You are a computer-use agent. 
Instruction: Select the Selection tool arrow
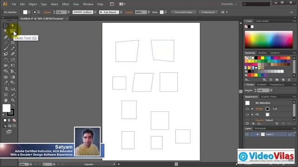tap(6, 26)
